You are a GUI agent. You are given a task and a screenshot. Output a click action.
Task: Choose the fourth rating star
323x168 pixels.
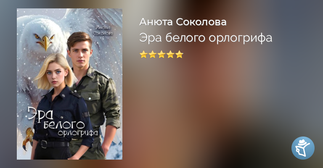(170, 55)
